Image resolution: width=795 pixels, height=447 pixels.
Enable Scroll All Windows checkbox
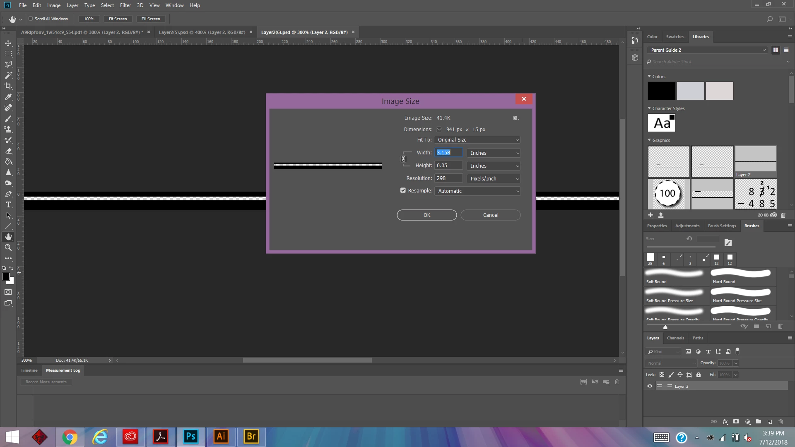[31, 19]
